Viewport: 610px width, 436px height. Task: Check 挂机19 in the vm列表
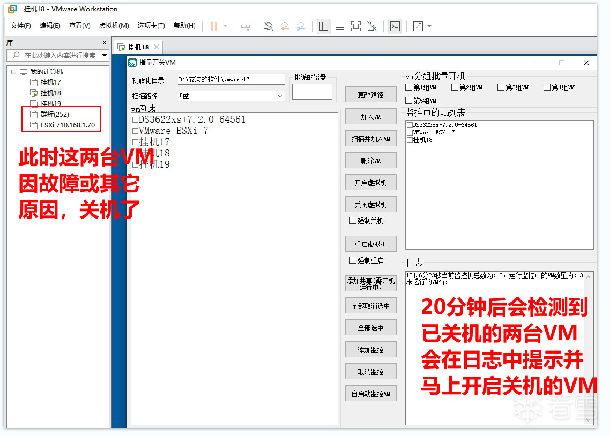(x=136, y=165)
